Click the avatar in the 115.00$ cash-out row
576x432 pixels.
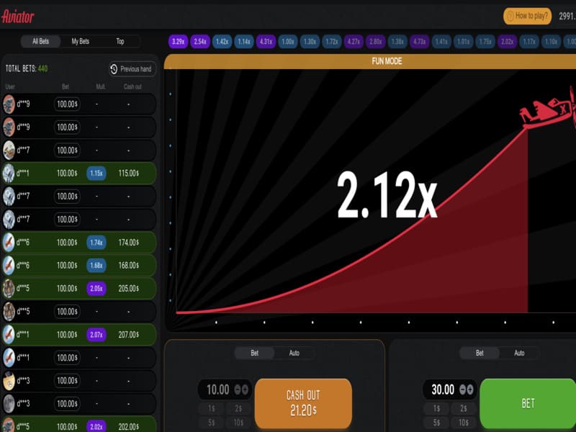pyautogui.click(x=9, y=173)
